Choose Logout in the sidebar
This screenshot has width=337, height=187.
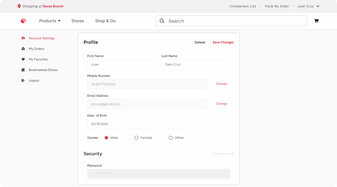pyautogui.click(x=34, y=80)
